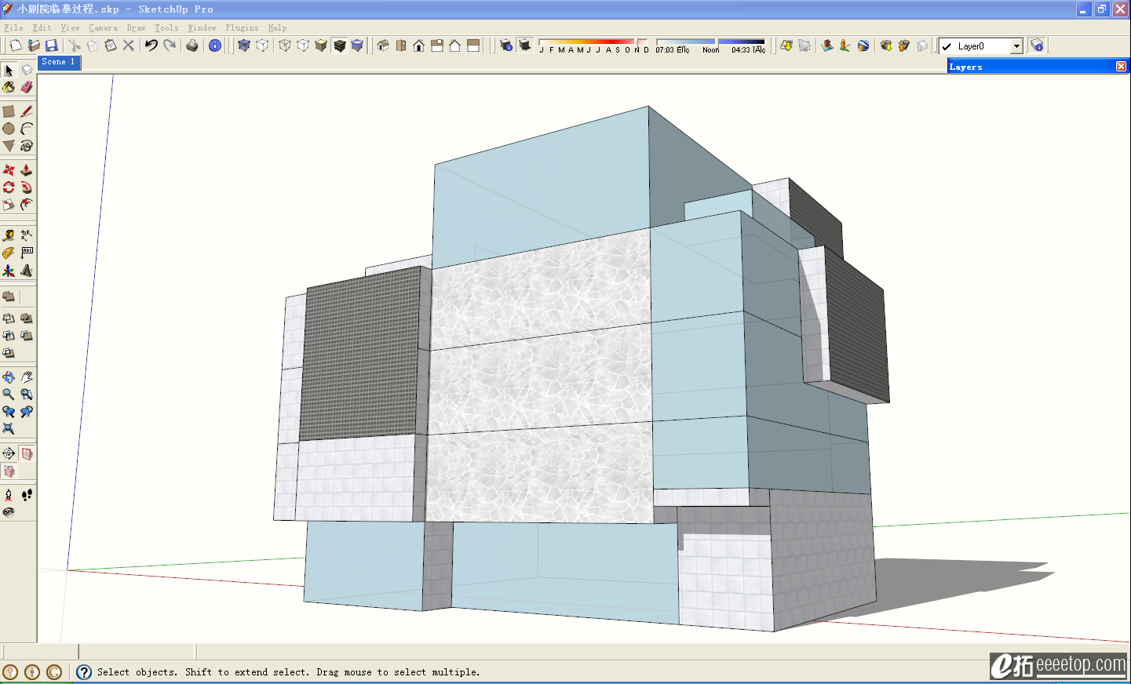
Task: Choose the Eraser tool
Action: point(27,87)
